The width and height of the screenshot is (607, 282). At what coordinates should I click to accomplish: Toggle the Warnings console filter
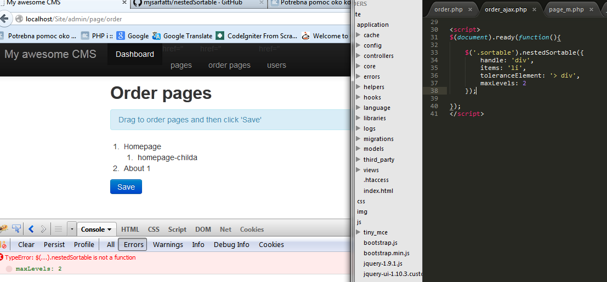tap(168, 245)
